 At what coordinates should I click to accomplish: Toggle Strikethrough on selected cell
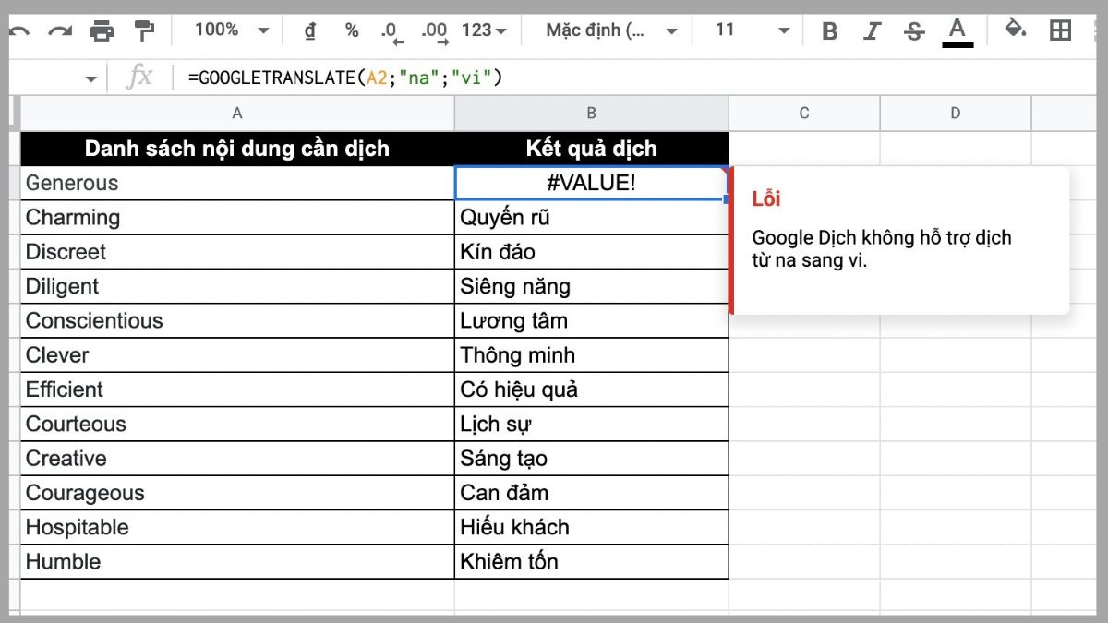[913, 30]
